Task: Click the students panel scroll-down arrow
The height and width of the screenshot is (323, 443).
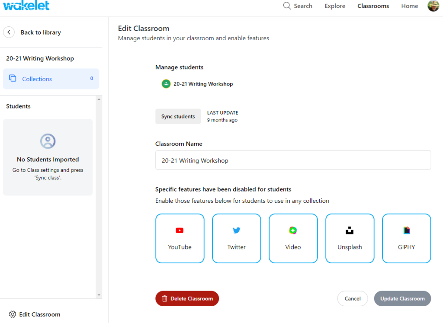Action: pos(99,295)
